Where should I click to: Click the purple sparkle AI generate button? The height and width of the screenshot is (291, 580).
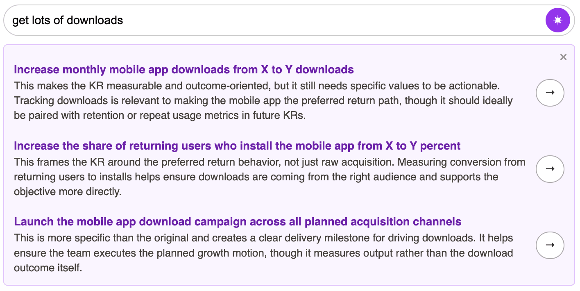pyautogui.click(x=557, y=20)
